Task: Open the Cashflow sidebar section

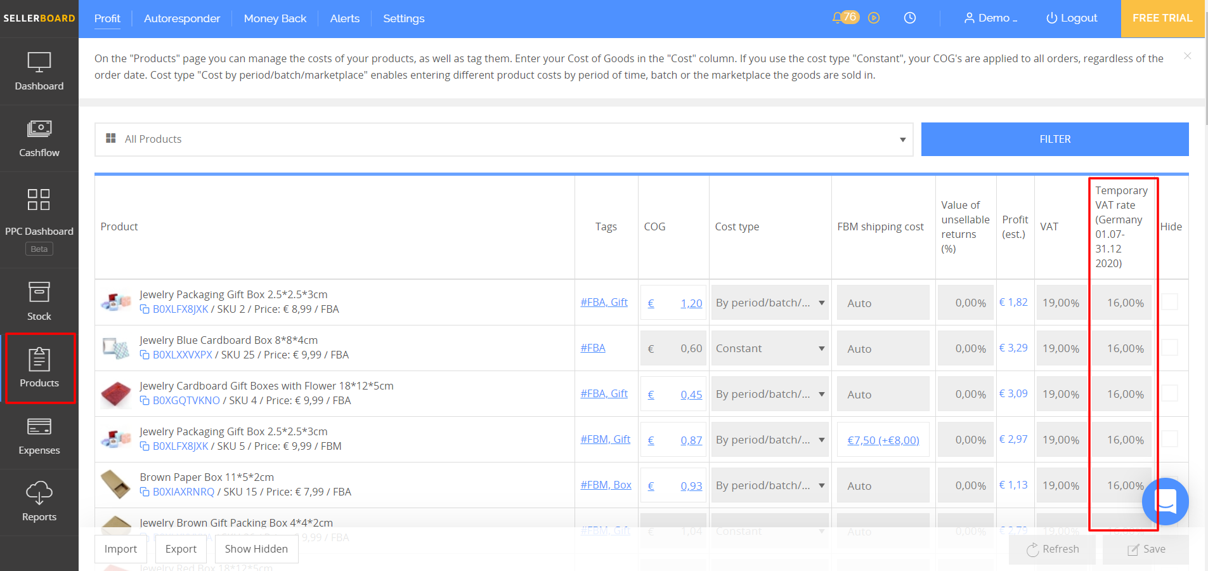Action: pyautogui.click(x=39, y=138)
